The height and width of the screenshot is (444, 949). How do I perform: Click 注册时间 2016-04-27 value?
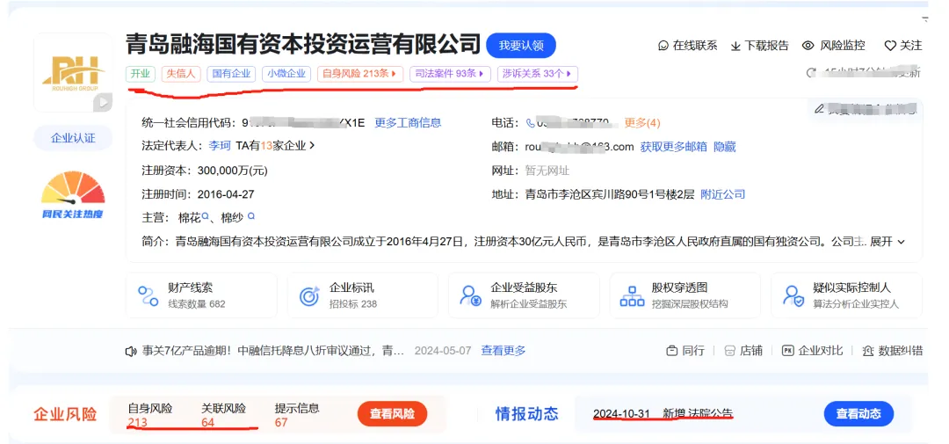[x=226, y=194]
